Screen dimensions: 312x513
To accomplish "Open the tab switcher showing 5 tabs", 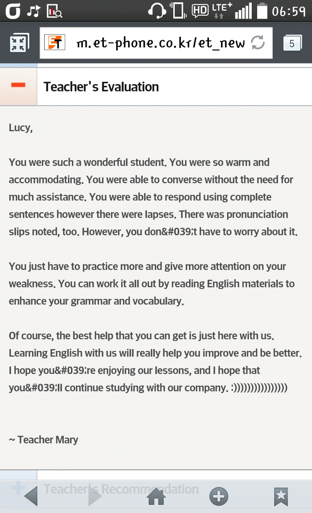I will [x=292, y=43].
